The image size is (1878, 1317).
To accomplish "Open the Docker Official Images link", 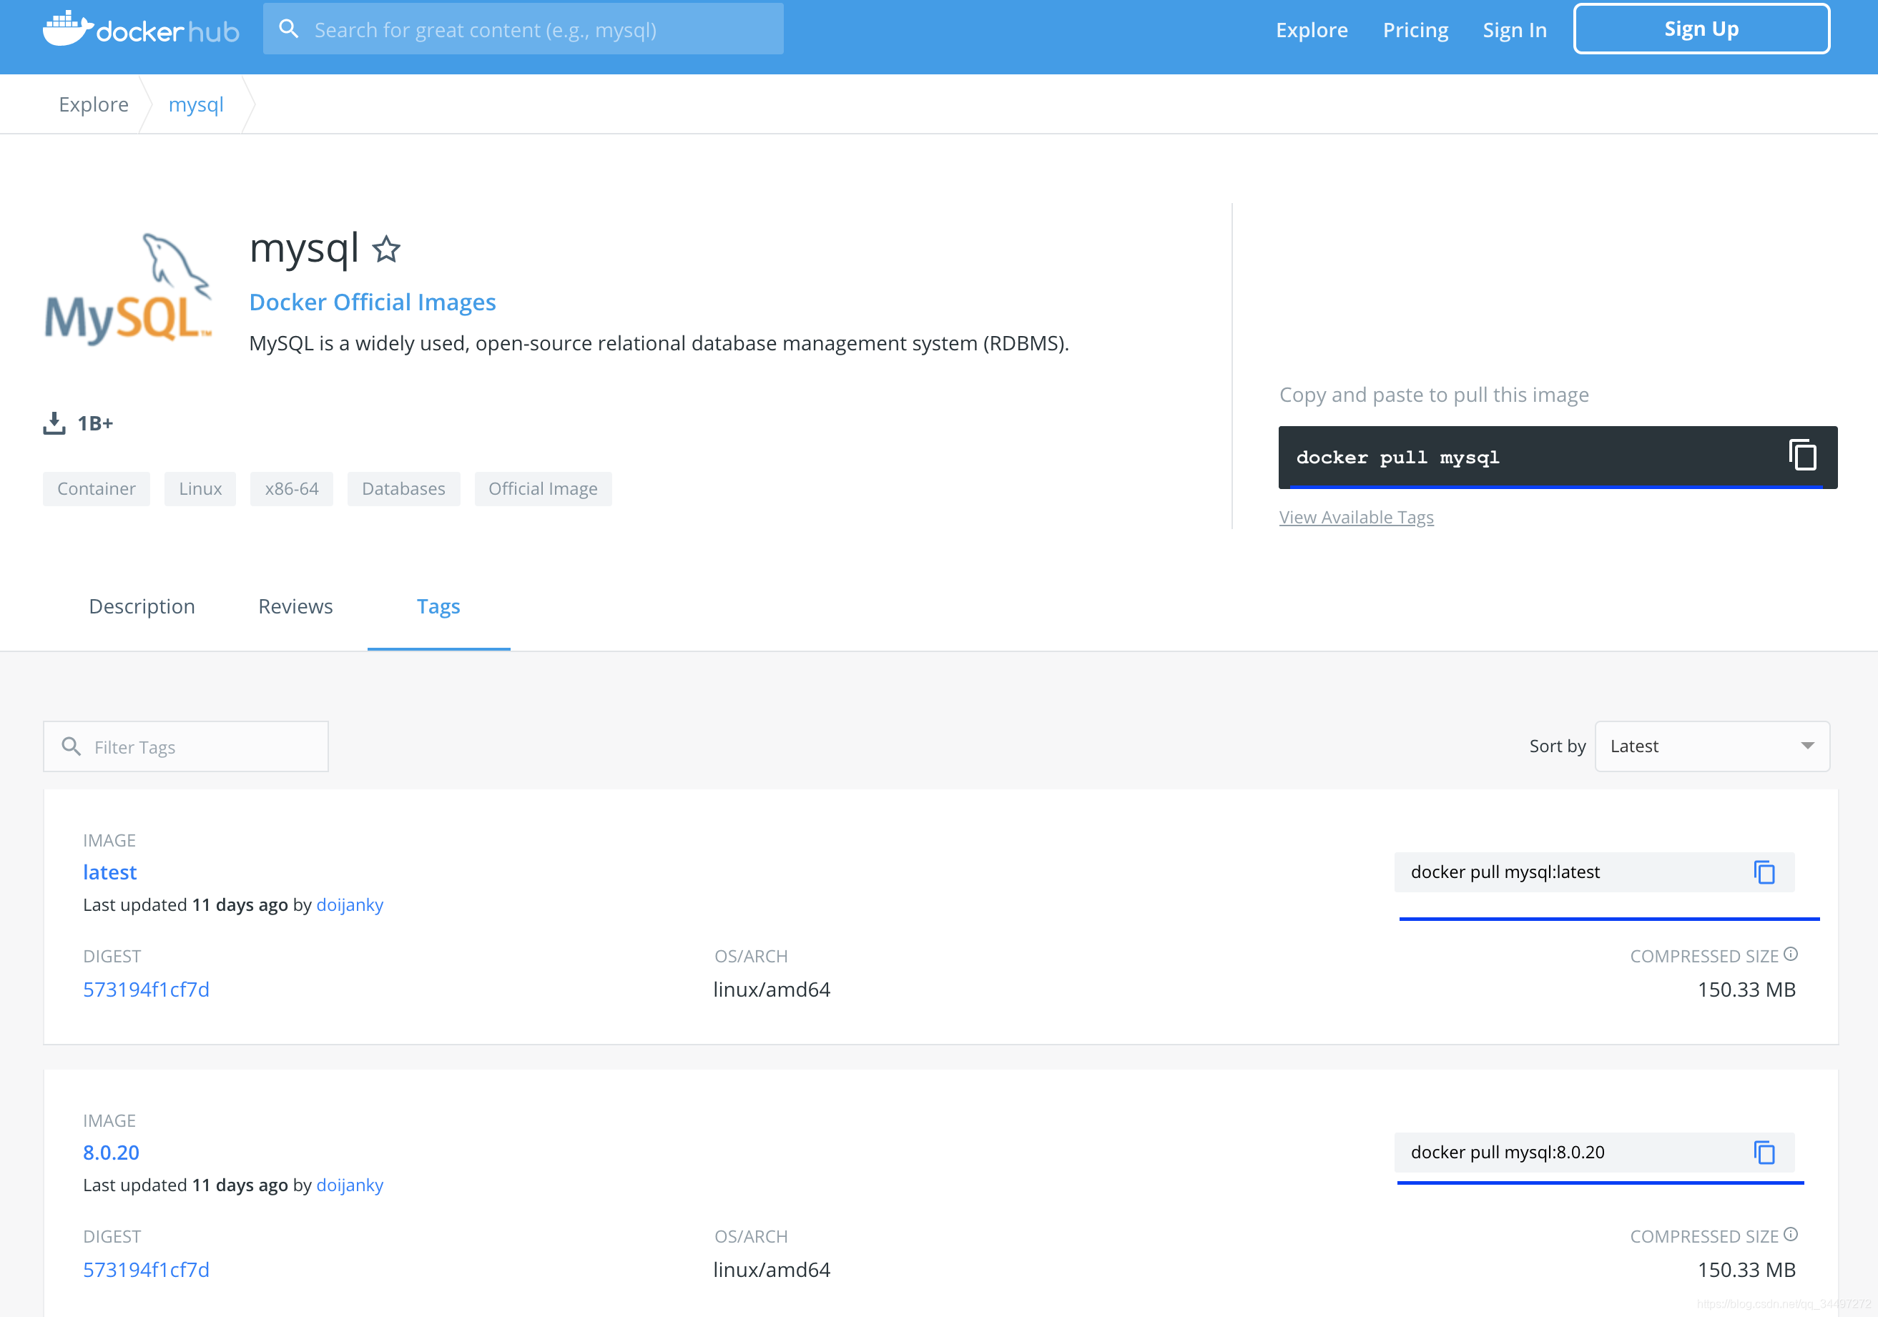I will 372,302.
